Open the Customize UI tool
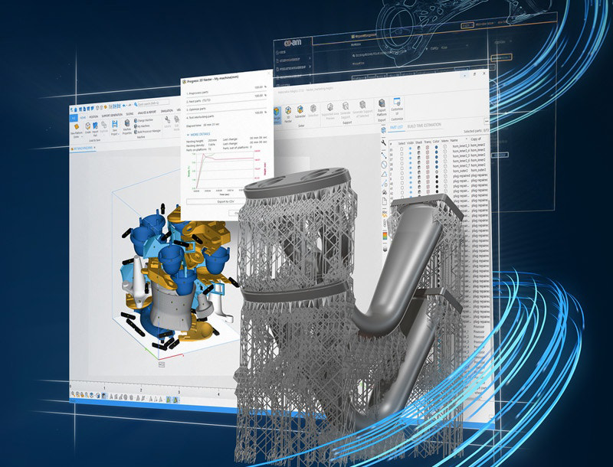Image resolution: width=613 pixels, height=467 pixels. tap(396, 104)
